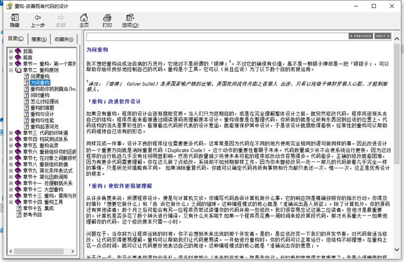Switch to the 目录 (Contents) tab

click(x=16, y=38)
